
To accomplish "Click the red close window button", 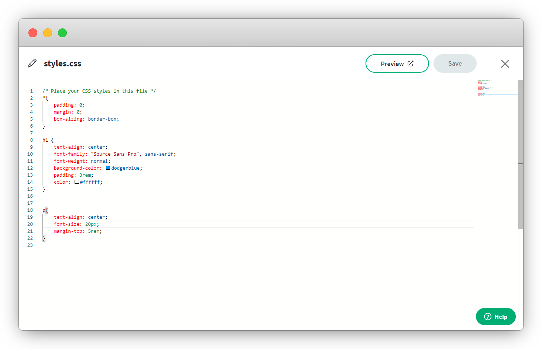I will tap(33, 33).
